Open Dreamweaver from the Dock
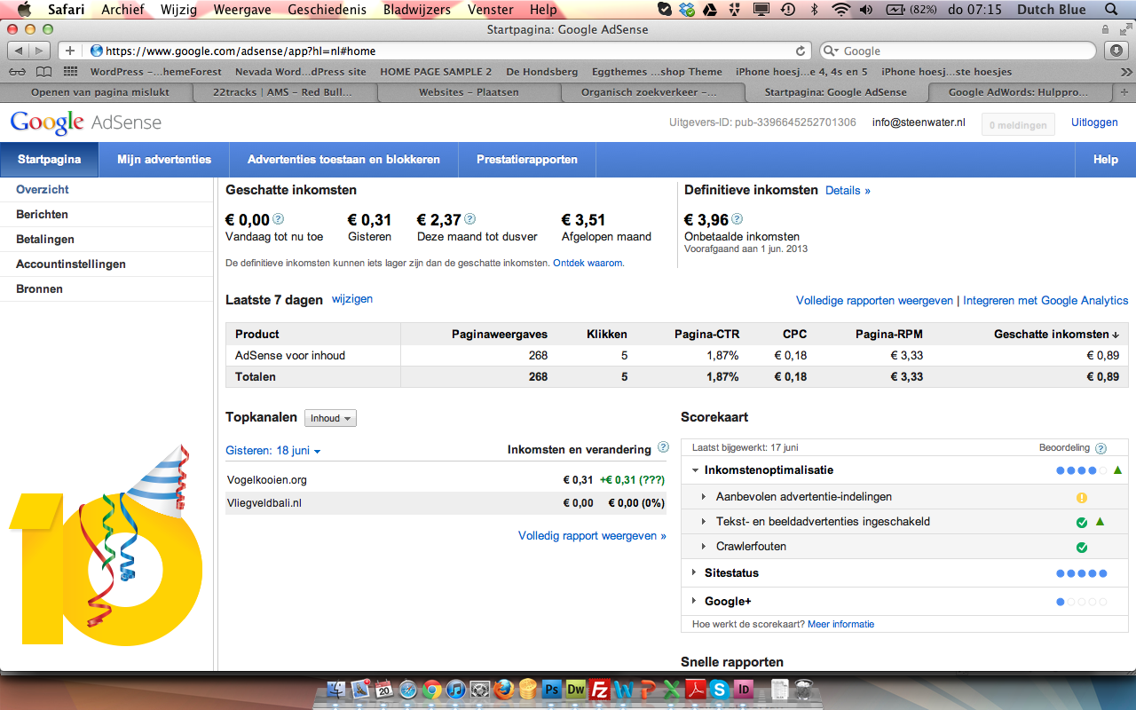This screenshot has height=710, width=1136. point(576,689)
